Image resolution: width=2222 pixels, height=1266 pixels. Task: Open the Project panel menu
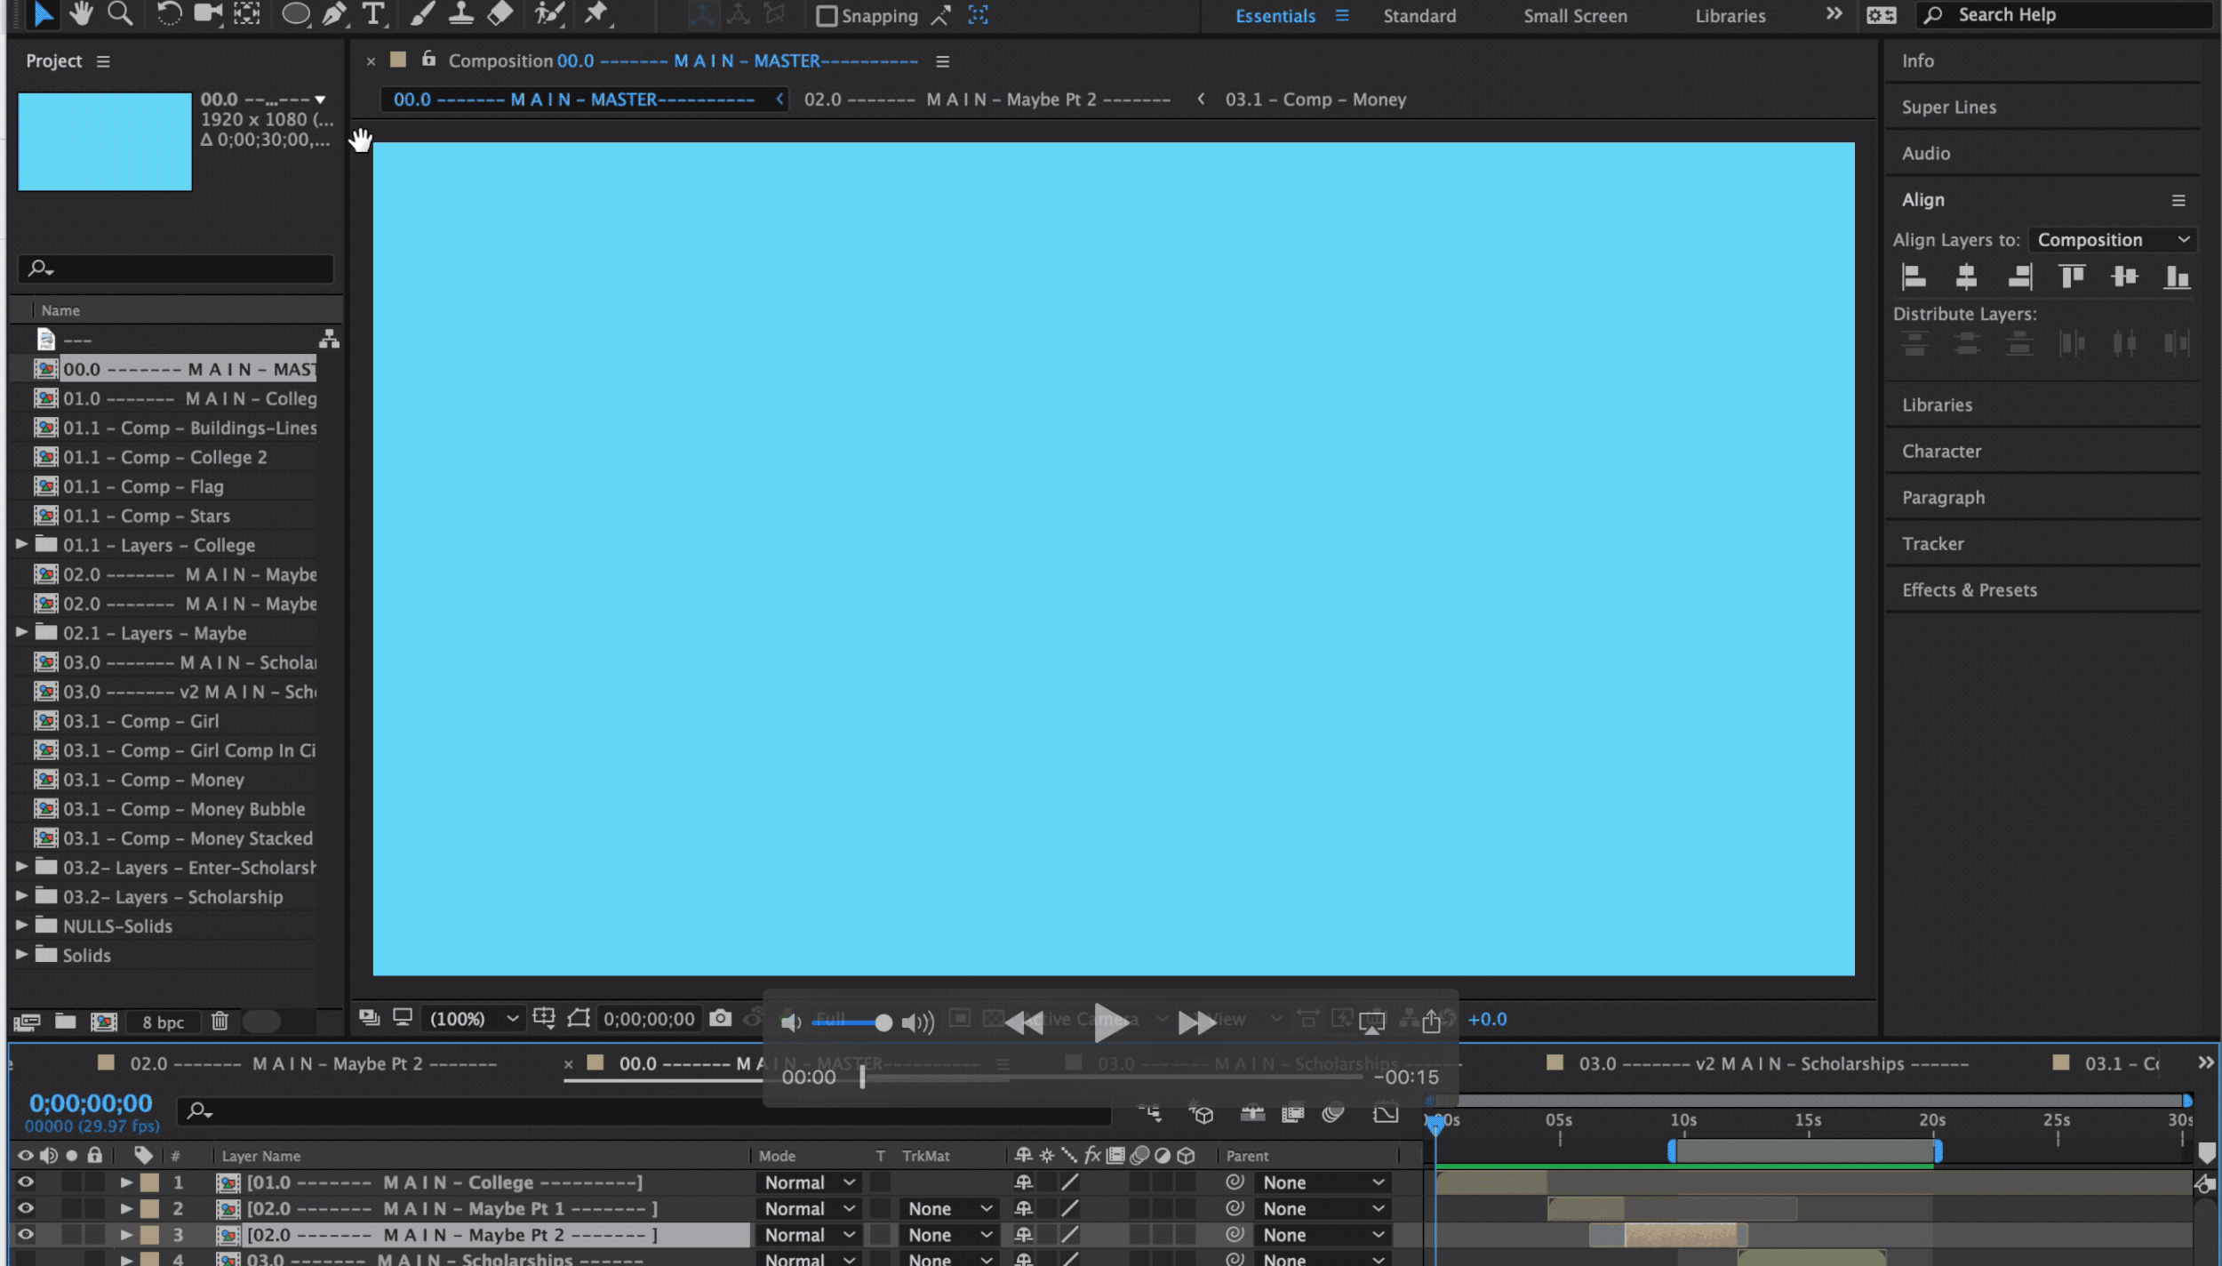[103, 61]
